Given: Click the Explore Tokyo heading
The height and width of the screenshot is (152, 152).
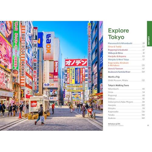Looking at the screenshot, I should (119, 34).
